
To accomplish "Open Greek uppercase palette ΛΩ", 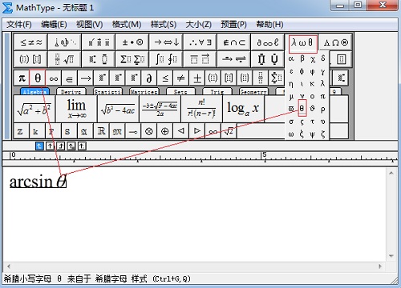I will pyautogui.click(x=336, y=42).
